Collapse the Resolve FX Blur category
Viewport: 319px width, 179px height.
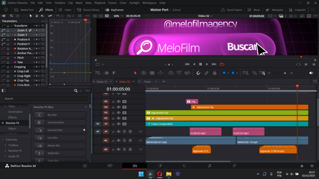point(86,107)
